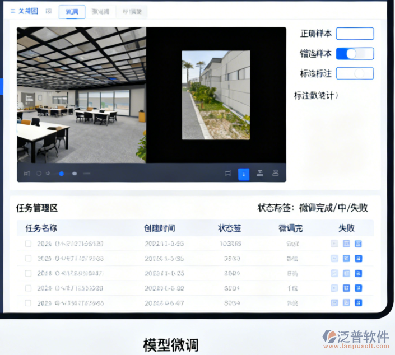Screen dimensions: 395x355
Task: Click the leftmost icon in viewer toolbar
Action: point(26,174)
